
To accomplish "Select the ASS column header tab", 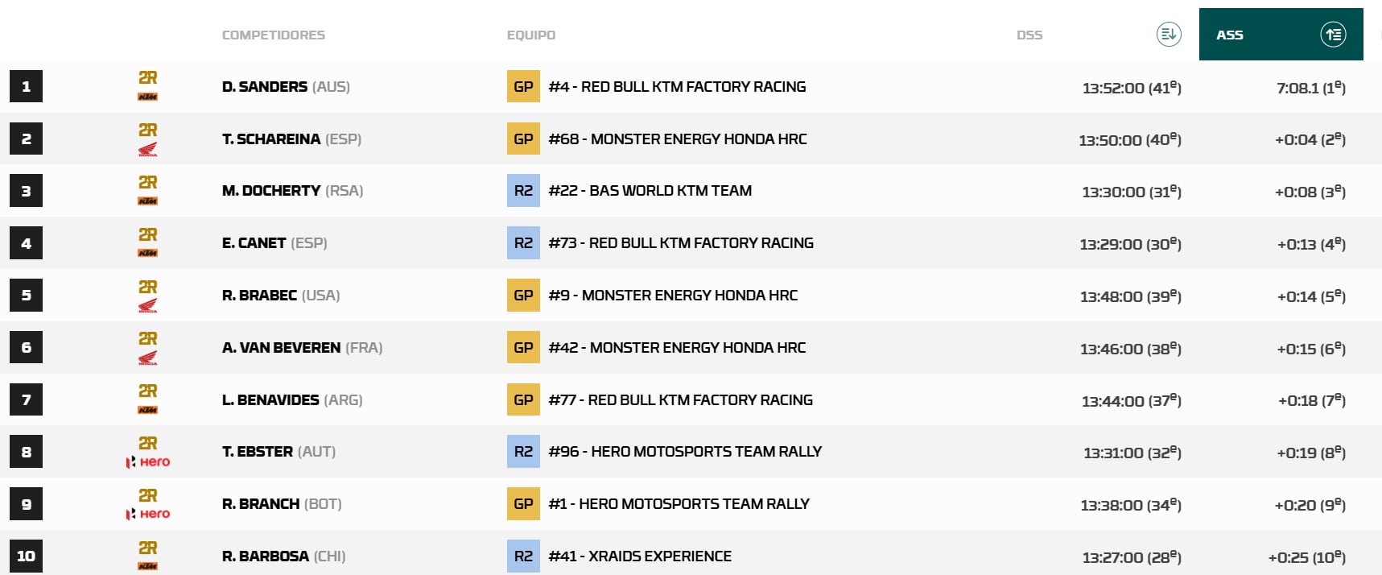I will coord(1281,35).
